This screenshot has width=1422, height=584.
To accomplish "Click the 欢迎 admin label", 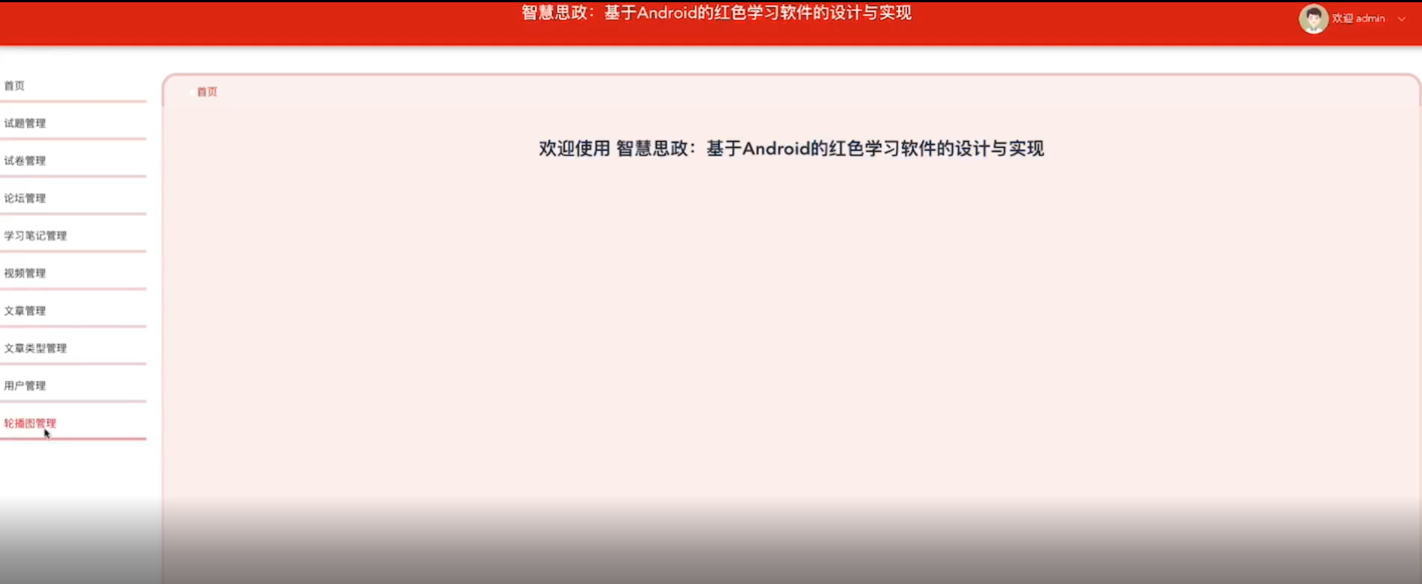I will 1358,19.
